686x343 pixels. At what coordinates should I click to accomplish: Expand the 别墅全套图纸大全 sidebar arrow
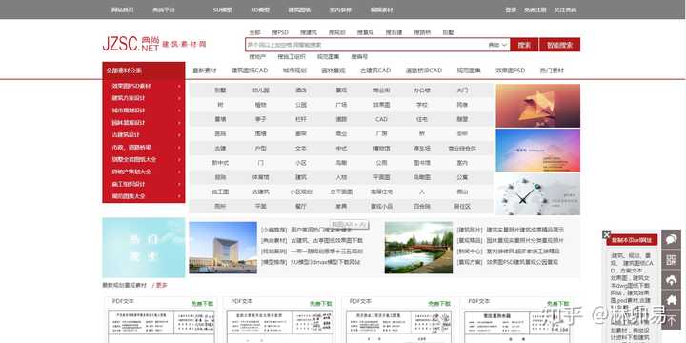coord(179,160)
